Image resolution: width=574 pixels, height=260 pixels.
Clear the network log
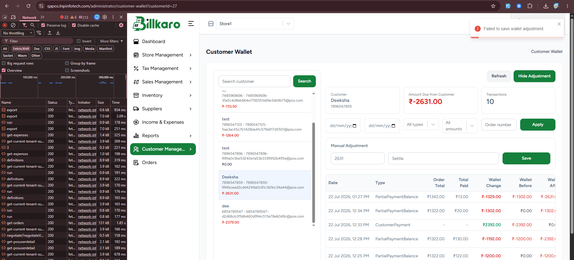(13, 25)
